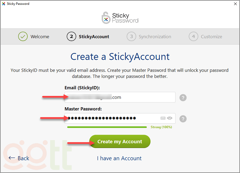Go to the Synchronization step label
Image resolution: width=240 pixels, height=173 pixels.
[x=155, y=37]
